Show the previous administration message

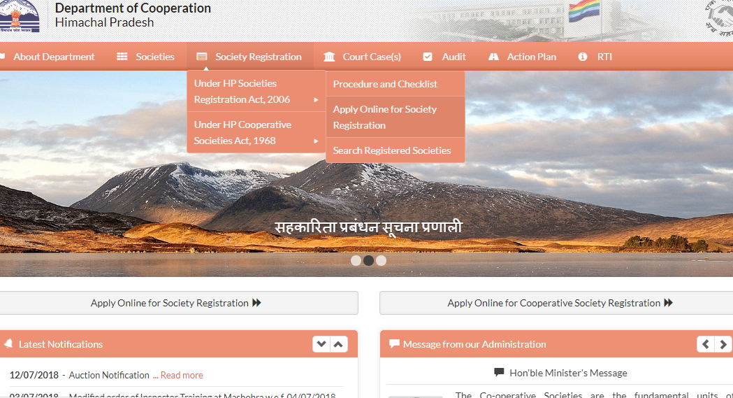click(706, 344)
